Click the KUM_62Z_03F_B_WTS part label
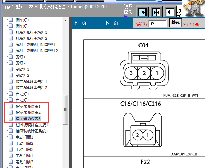Viewport: 205px width, 168px height. (181, 96)
